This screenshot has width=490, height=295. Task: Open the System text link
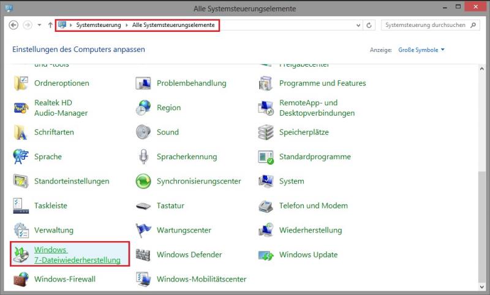(292, 181)
